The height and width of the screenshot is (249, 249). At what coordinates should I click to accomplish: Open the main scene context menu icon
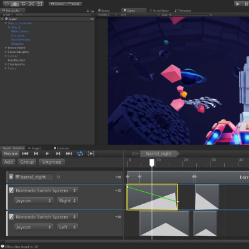point(92,19)
